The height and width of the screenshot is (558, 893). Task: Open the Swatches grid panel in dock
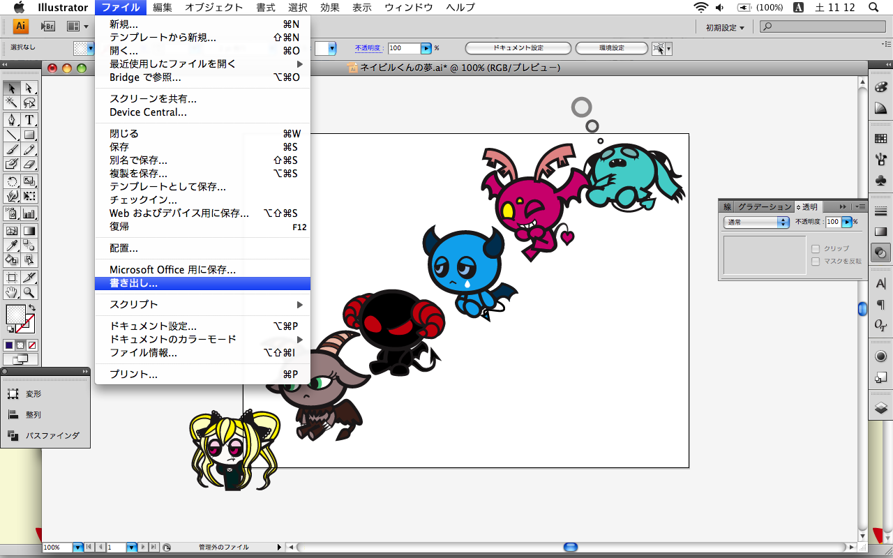(x=880, y=139)
